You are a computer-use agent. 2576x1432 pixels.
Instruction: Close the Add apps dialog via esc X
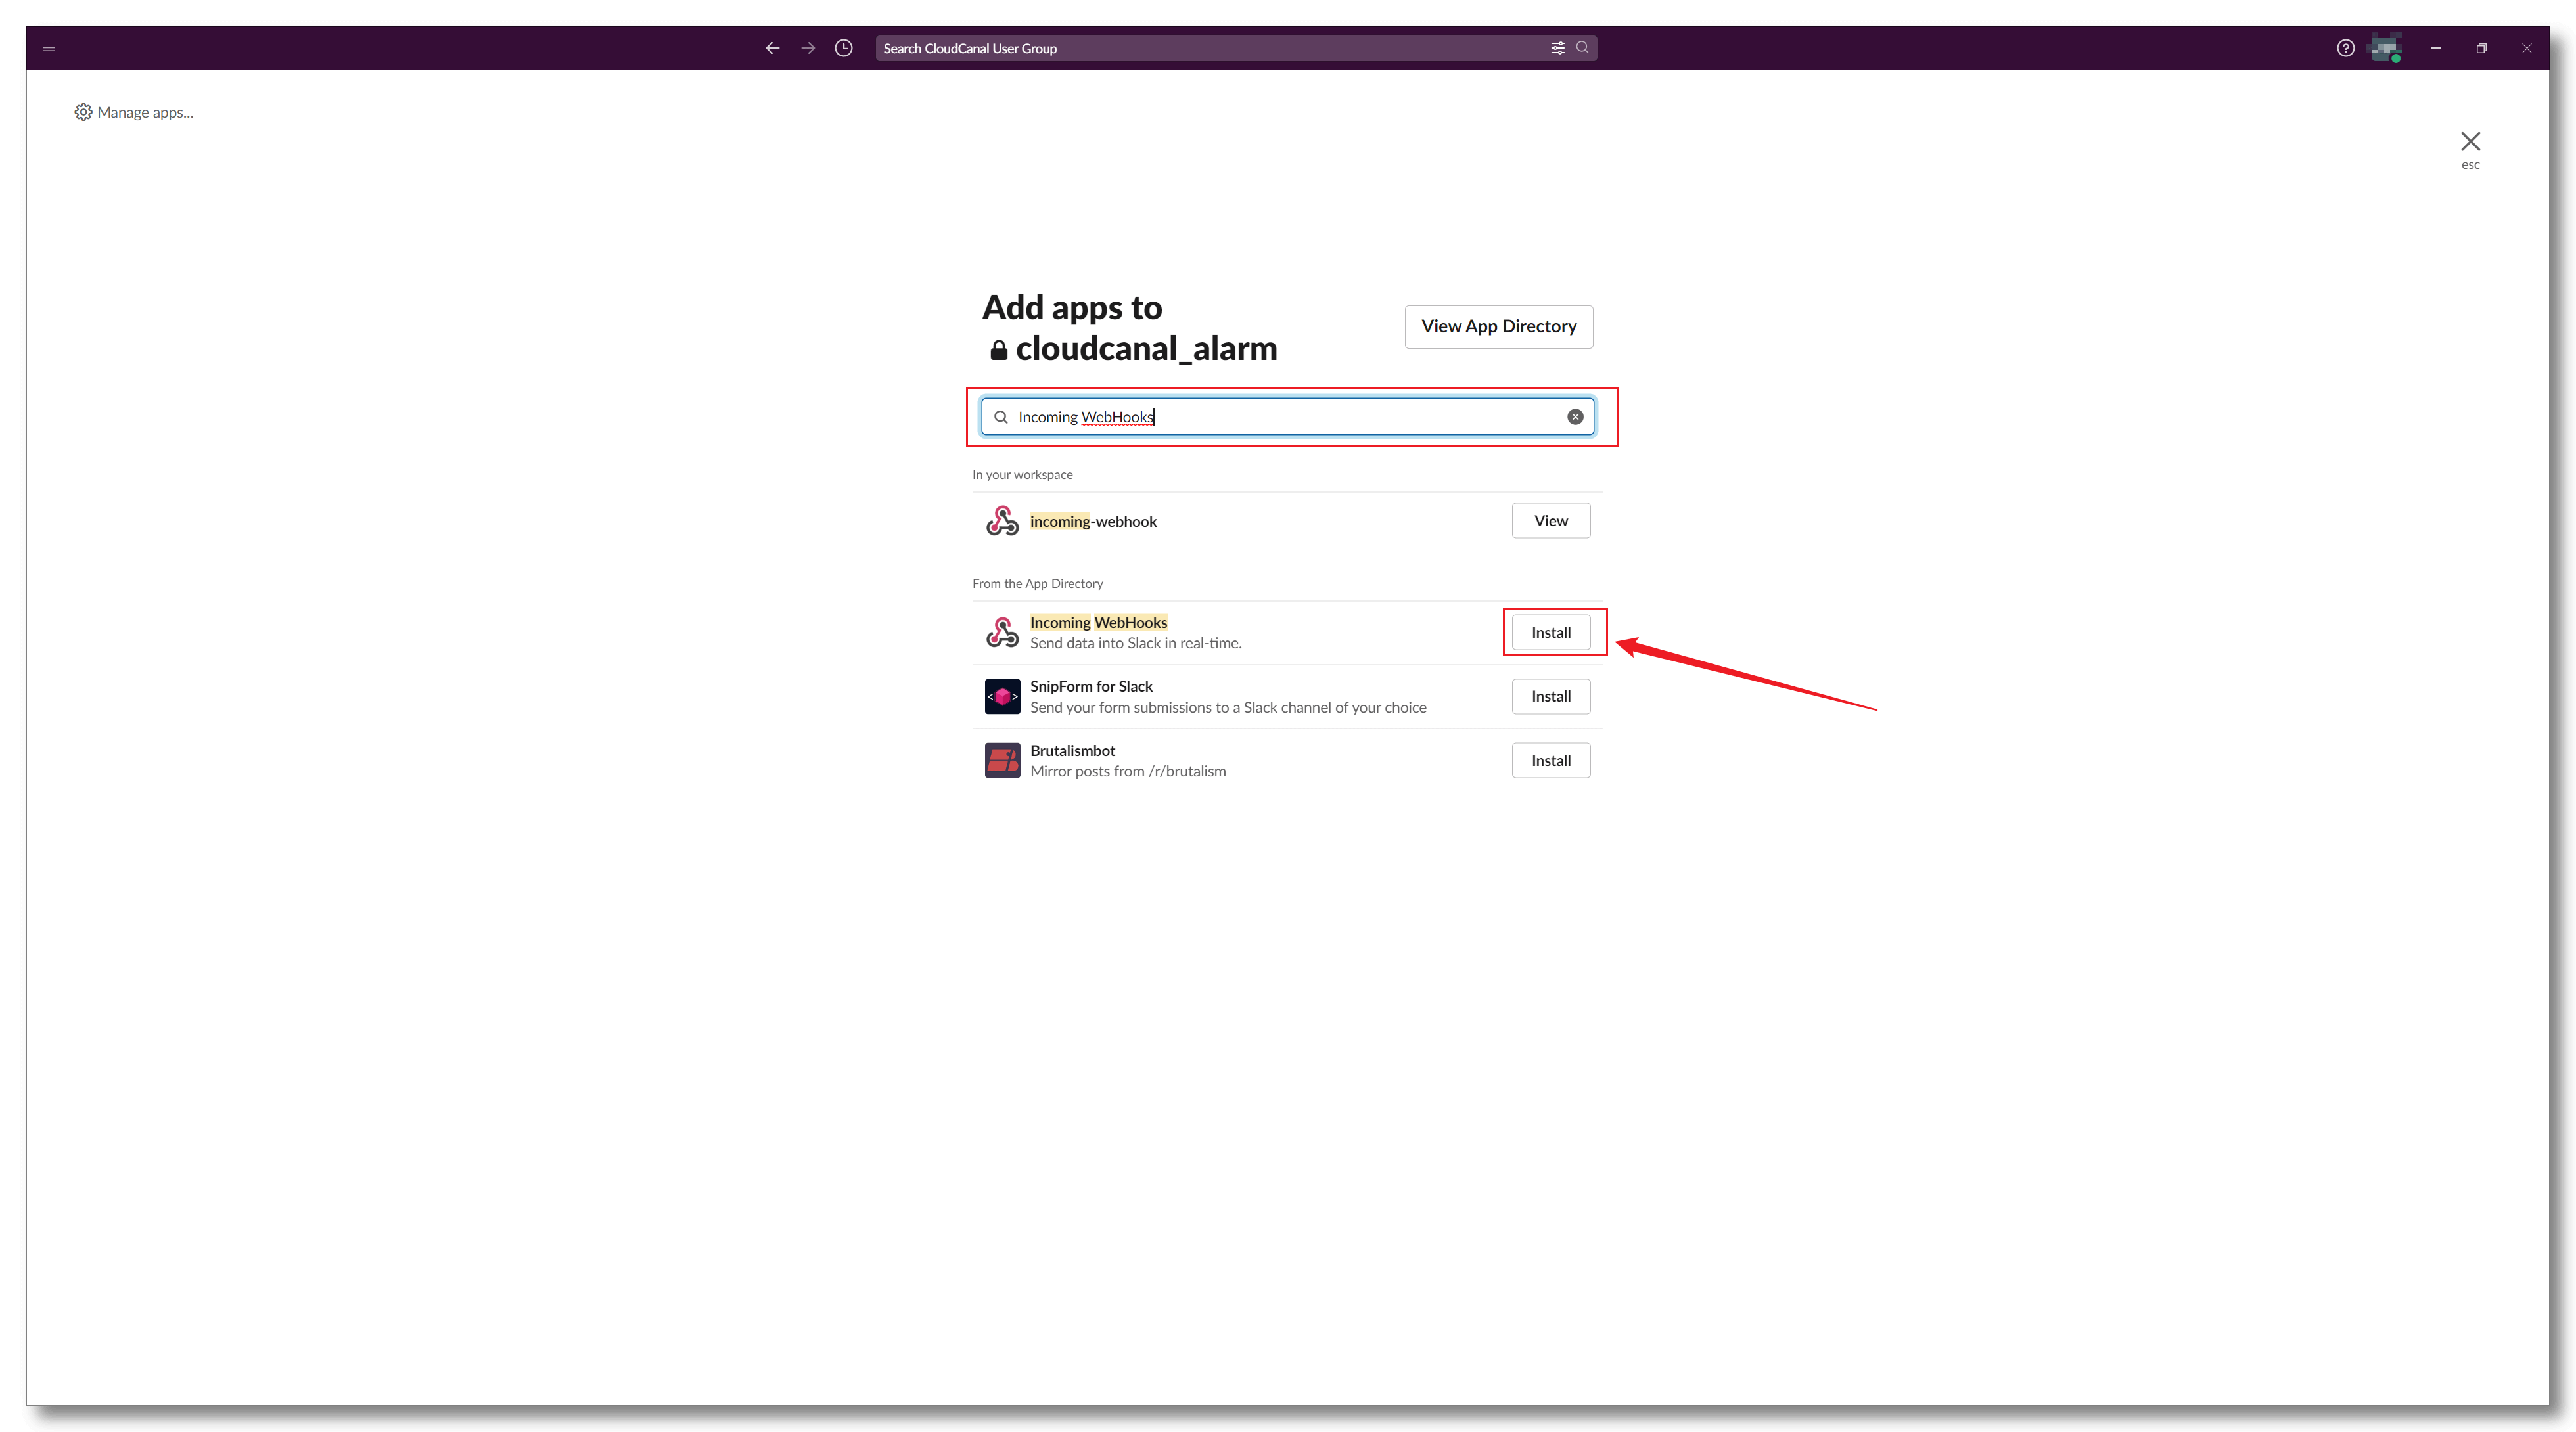(2470, 142)
